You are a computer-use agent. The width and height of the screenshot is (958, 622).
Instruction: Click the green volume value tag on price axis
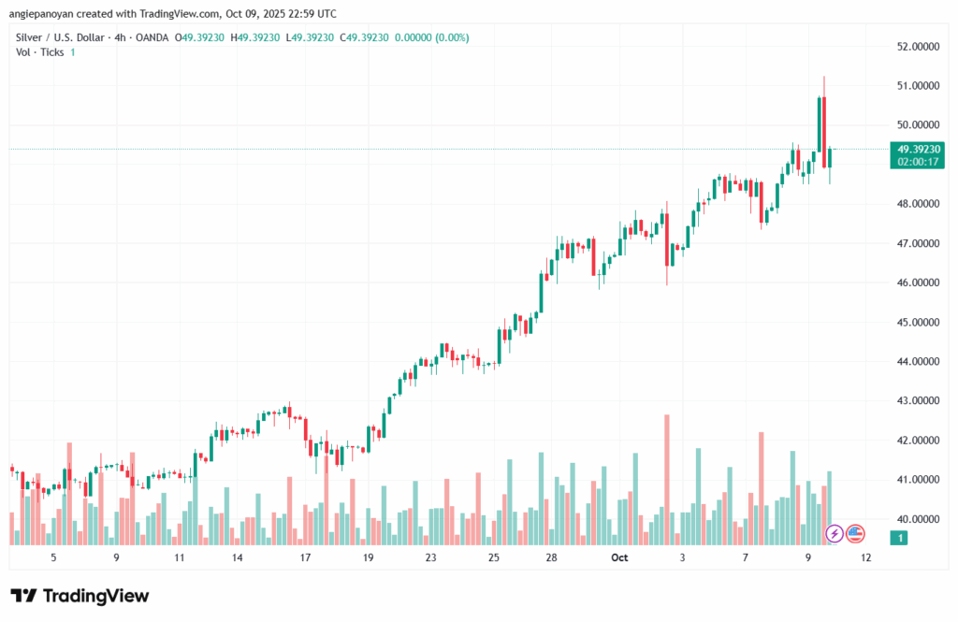(x=900, y=538)
